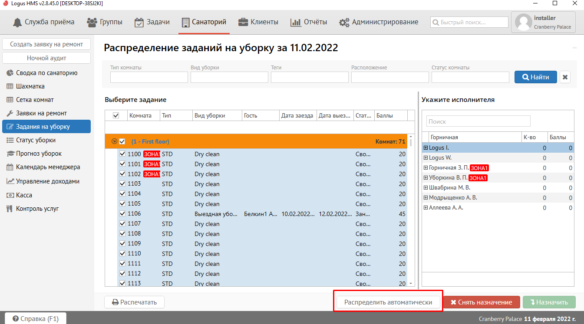Uncheck the checkbox for room 1106

(122, 214)
